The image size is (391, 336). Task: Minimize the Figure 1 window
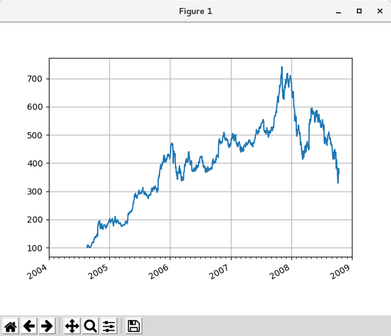click(338, 12)
